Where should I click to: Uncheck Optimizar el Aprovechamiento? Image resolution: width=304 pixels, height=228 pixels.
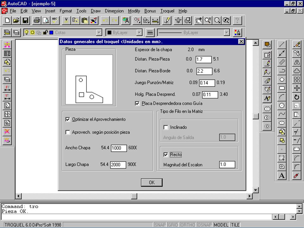click(x=67, y=119)
